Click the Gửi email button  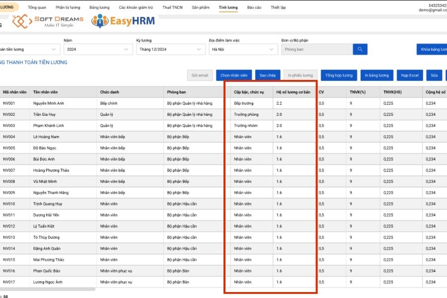click(200, 75)
